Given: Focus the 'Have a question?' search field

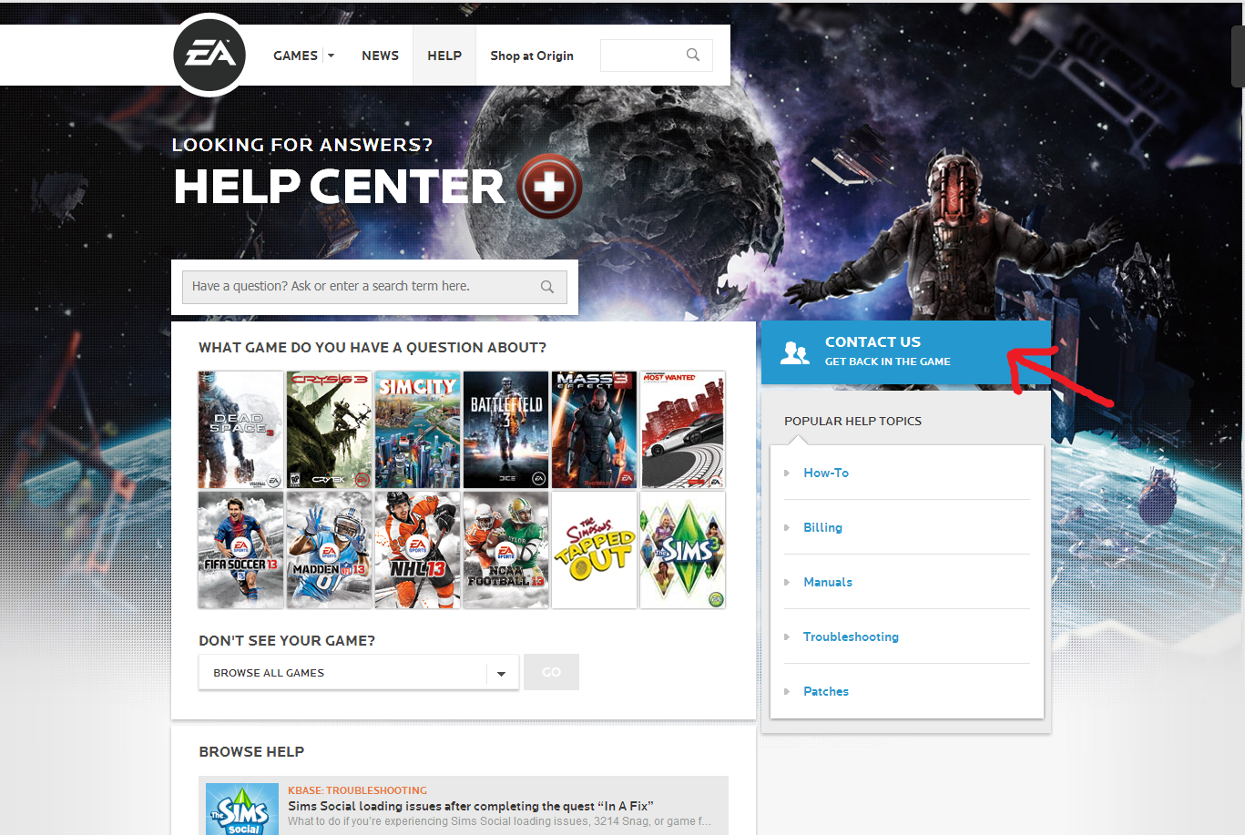Looking at the screenshot, I should [x=374, y=286].
